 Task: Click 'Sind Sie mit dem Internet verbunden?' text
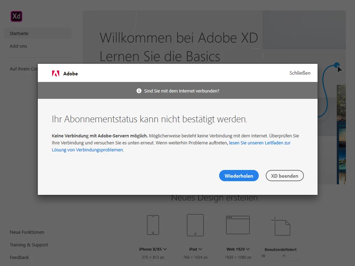tap(182, 91)
